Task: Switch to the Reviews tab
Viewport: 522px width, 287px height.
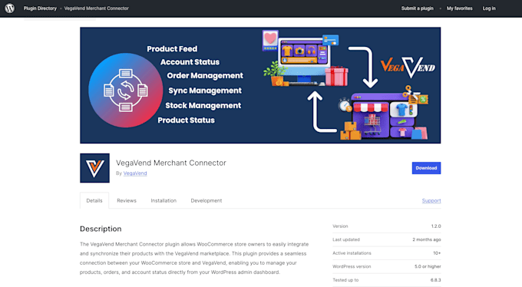Action: [x=127, y=200]
